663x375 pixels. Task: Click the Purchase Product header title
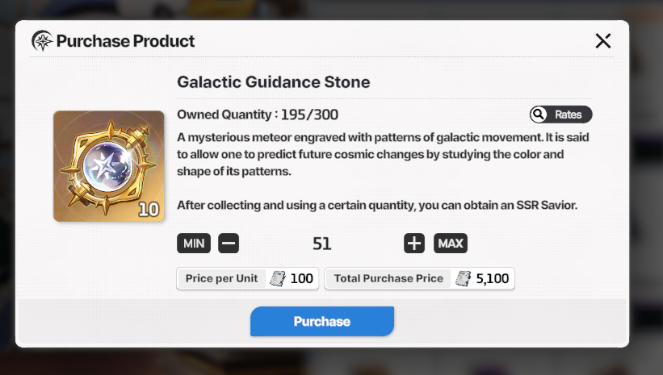pos(125,41)
